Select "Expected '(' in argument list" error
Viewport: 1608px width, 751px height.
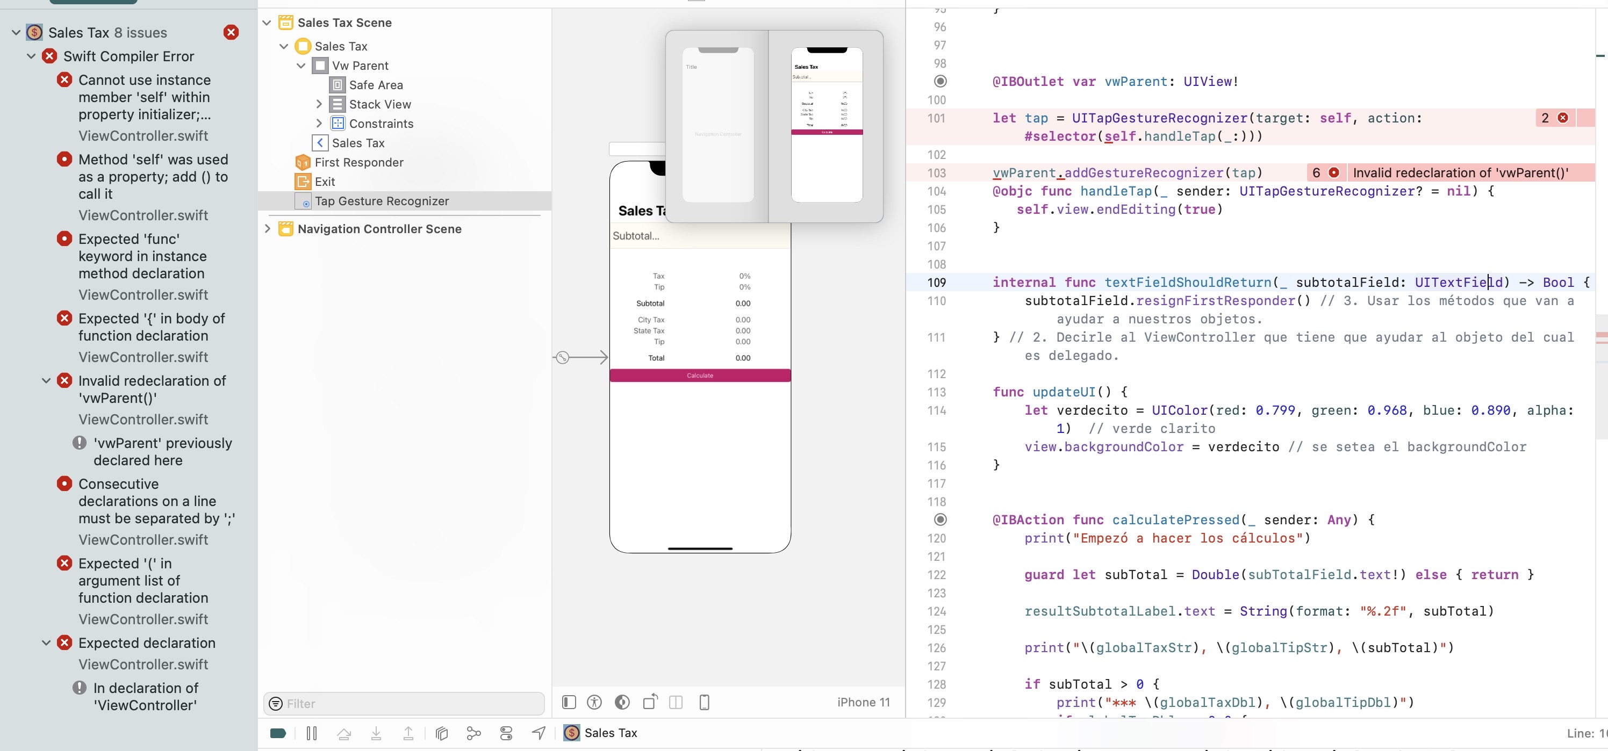click(x=143, y=581)
